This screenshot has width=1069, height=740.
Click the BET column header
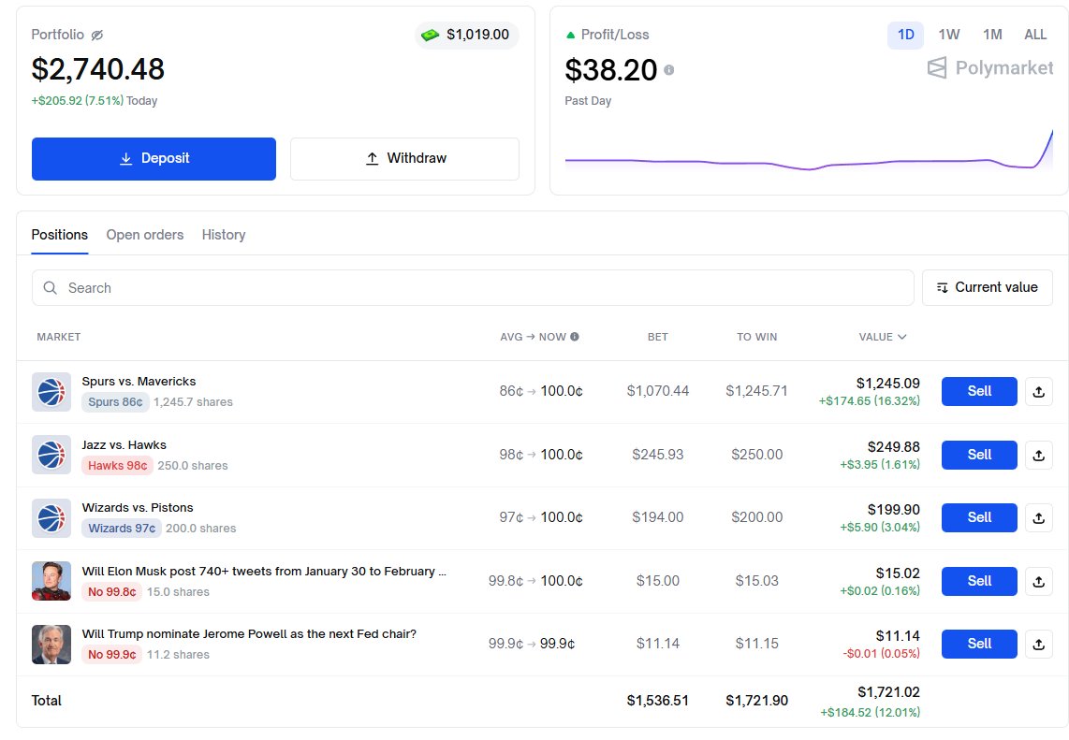tap(657, 337)
